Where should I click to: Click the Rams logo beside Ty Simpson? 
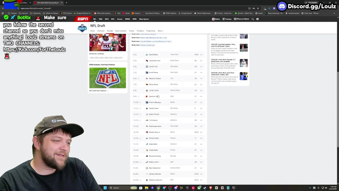[147, 120]
